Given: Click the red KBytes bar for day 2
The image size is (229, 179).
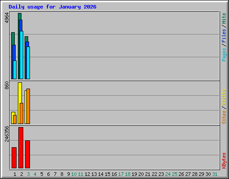Looking at the screenshot, I should pyautogui.click(x=21, y=148).
